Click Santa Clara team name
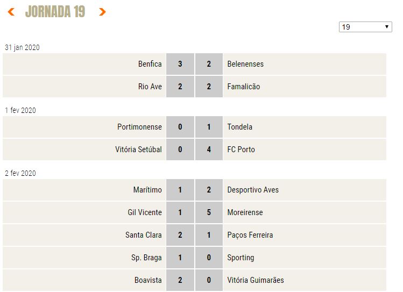403x292 pixels. pyautogui.click(x=144, y=235)
